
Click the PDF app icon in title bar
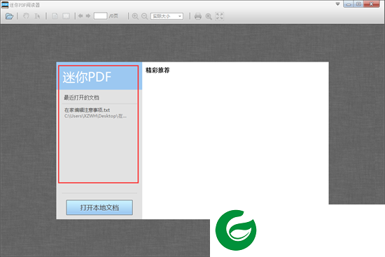(5, 5)
